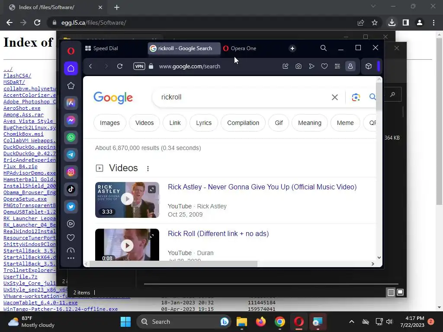Screen dimensions: 443x332
Task: Open TikTok in Opera sidebar
Action: click(x=71, y=189)
